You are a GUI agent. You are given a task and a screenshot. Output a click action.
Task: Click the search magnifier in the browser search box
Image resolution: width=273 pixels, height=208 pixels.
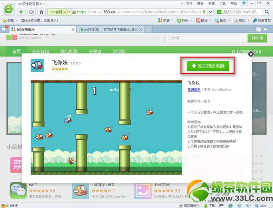267,12
